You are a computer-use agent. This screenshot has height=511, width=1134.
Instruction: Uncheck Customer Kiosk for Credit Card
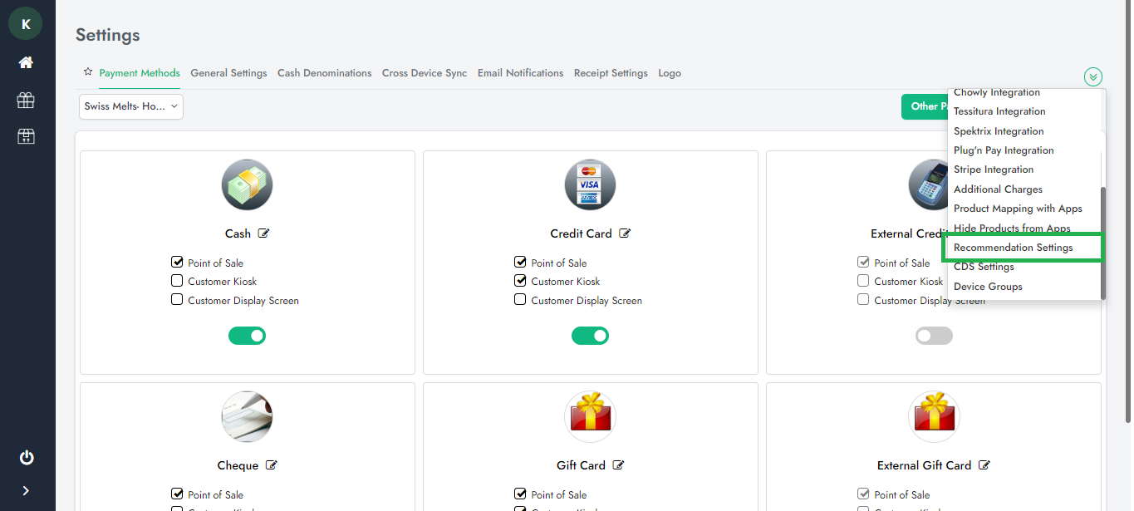click(x=520, y=281)
